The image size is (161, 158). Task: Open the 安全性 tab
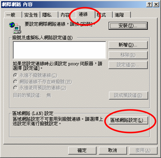click(x=31, y=15)
